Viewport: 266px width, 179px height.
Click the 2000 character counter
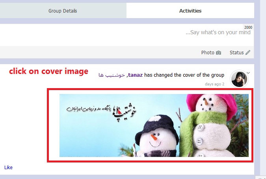click(248, 27)
